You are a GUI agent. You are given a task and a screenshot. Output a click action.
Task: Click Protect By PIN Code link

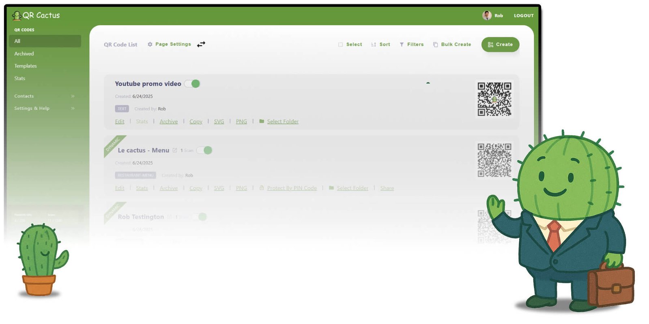pyautogui.click(x=292, y=188)
